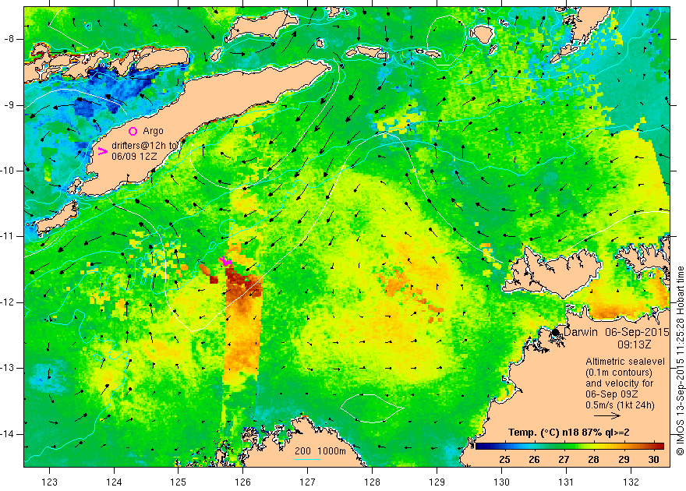Click latitude axis label '-14'
Image resolution: width=686 pixels, height=491 pixels.
9,434
